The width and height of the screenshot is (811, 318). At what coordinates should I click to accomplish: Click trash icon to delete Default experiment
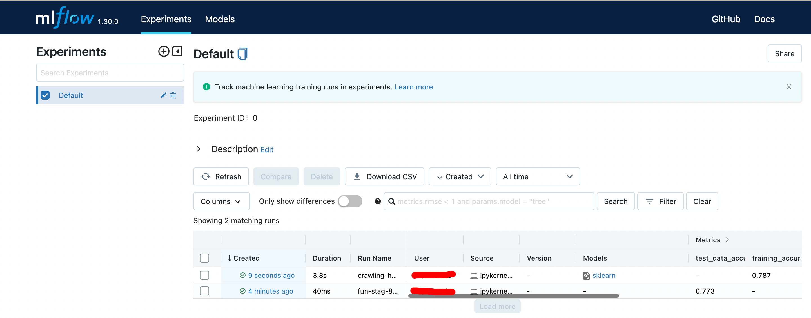coord(173,95)
